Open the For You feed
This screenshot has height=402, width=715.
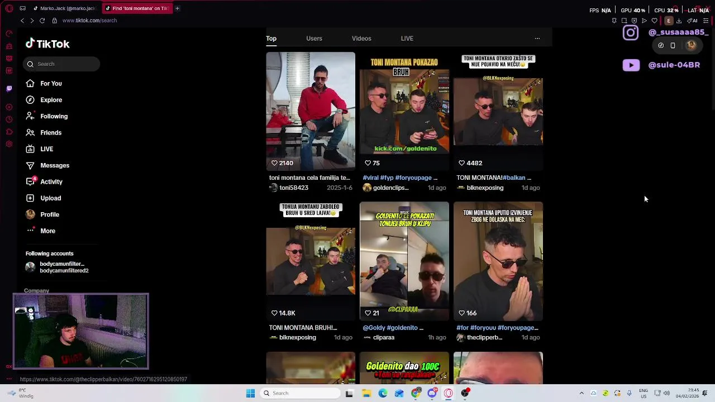coord(44,83)
